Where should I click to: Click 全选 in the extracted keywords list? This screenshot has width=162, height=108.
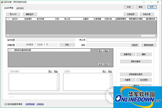pyautogui.click(x=100, y=64)
